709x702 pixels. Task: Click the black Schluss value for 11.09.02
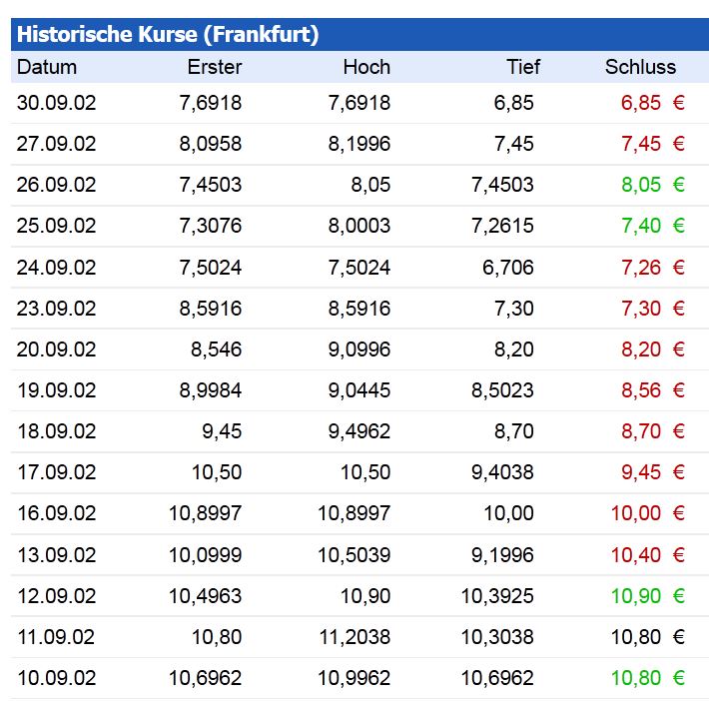636,637
